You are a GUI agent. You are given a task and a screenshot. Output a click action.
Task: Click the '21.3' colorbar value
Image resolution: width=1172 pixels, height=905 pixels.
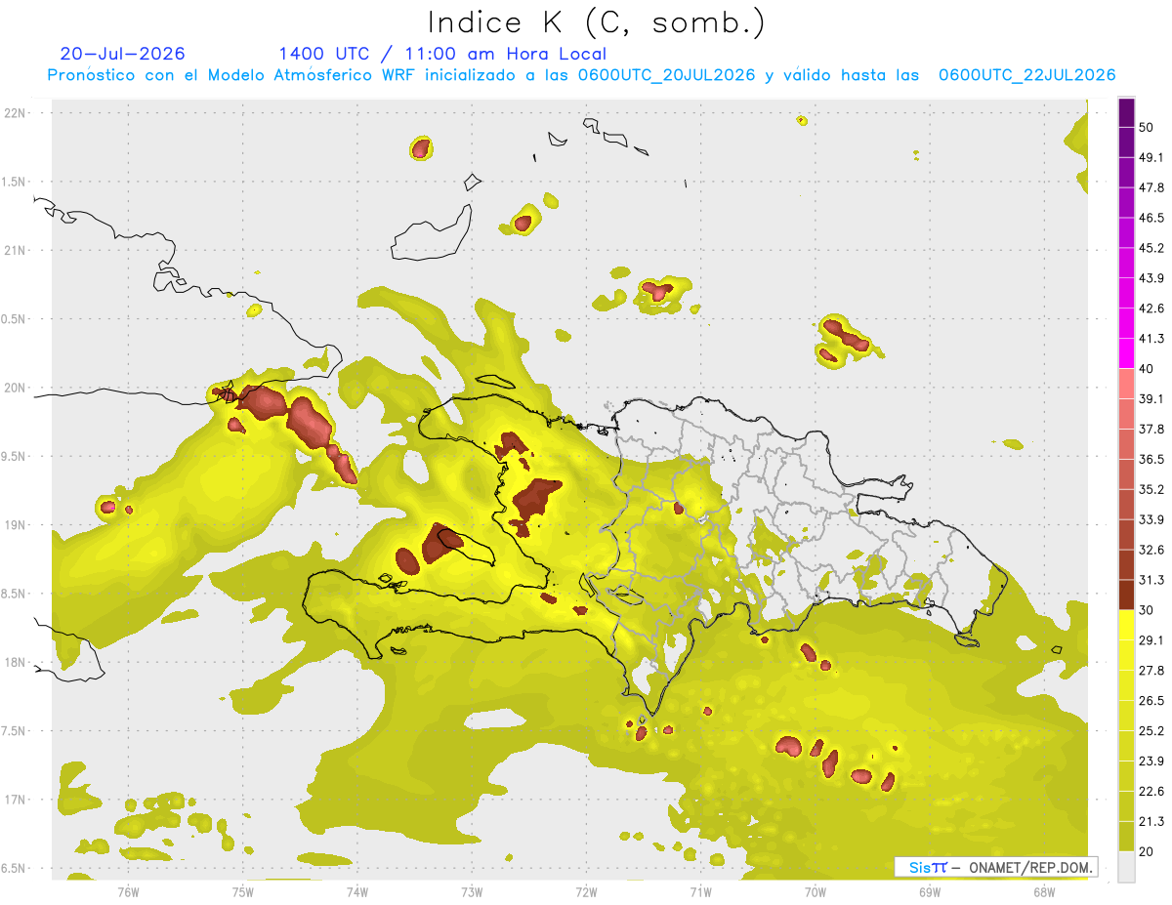click(1151, 822)
